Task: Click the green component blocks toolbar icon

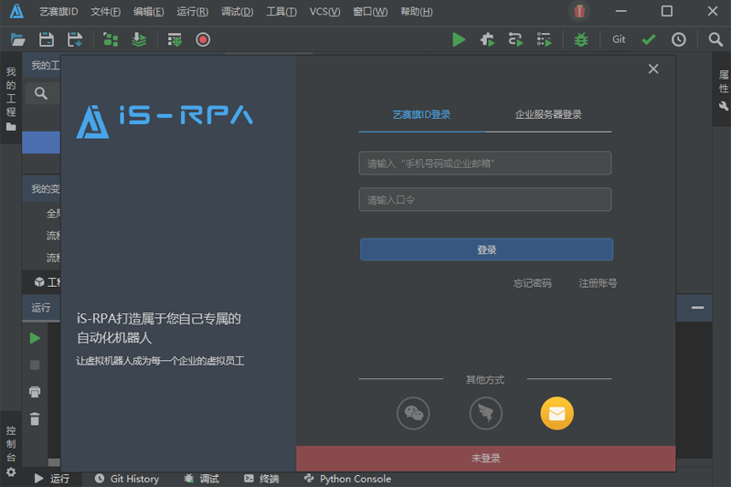Action: coord(111,39)
